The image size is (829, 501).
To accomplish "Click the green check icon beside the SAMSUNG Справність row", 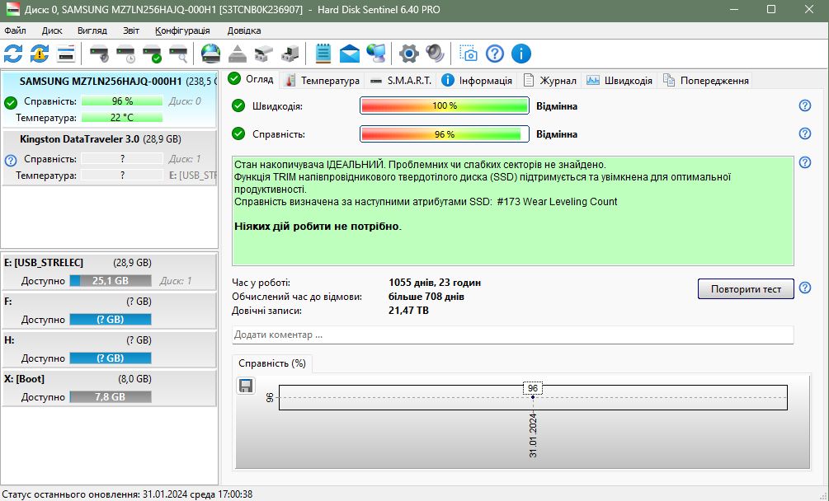I will click(x=11, y=102).
